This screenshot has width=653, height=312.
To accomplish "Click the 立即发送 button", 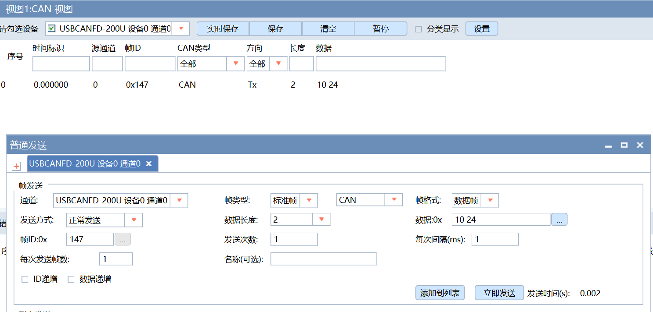I will click(499, 293).
